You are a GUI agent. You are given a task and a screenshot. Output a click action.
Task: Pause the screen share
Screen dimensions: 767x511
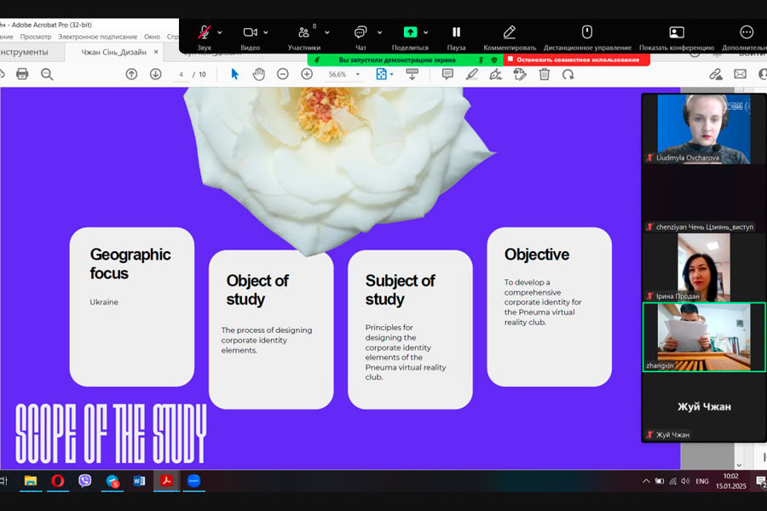tap(457, 32)
